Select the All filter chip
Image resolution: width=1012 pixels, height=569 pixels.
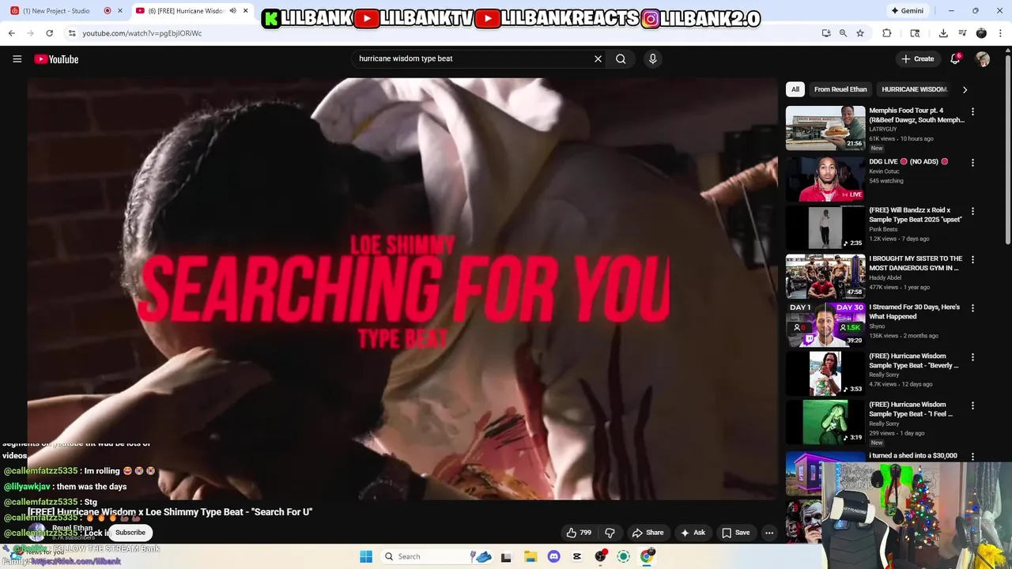pyautogui.click(x=795, y=89)
